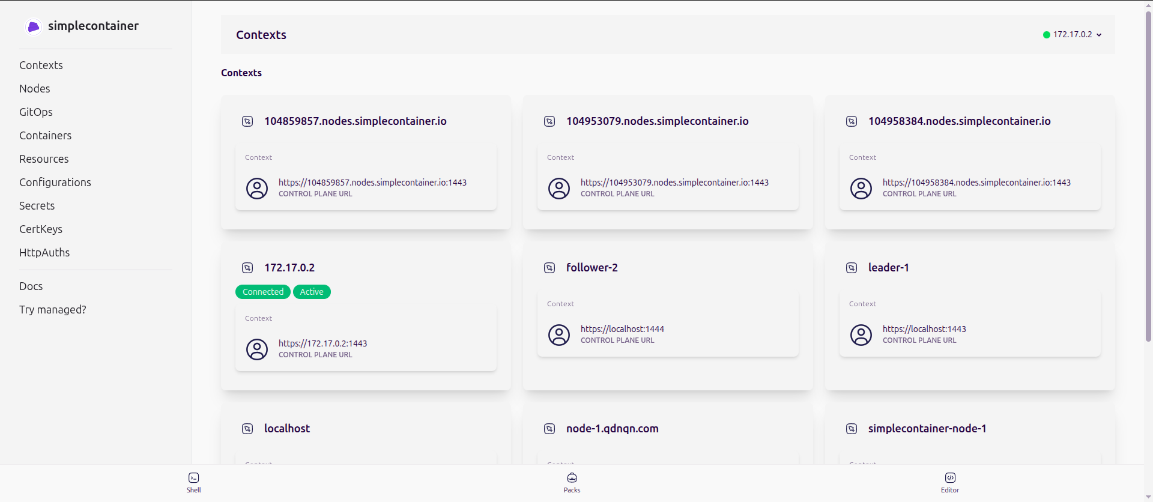This screenshot has width=1153, height=502.
Task: Select the 104953079.nodes.simplecontainer.io card title
Action: pos(658,121)
